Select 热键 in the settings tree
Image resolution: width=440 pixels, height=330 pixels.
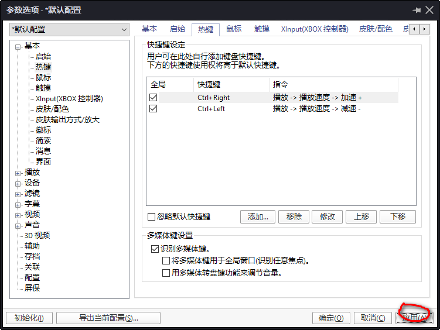pos(43,67)
